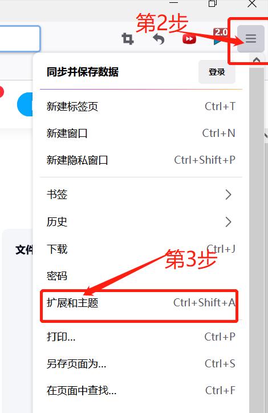Expand the 书签 submenu chevron

click(228, 195)
